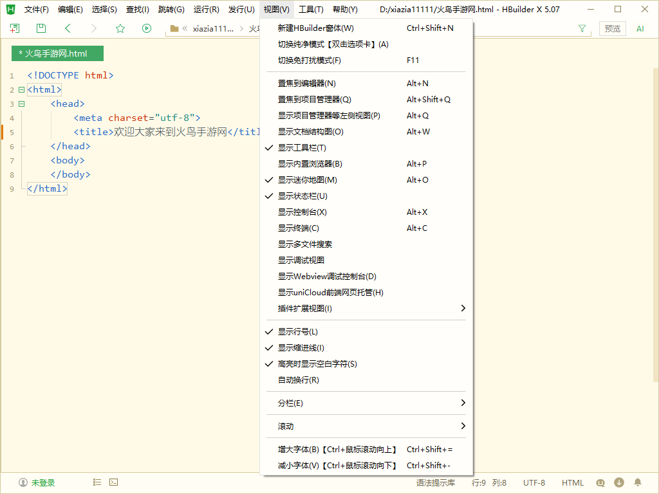Go forward with the right arrow icon
Image resolution: width=659 pixels, height=494 pixels.
[94, 28]
